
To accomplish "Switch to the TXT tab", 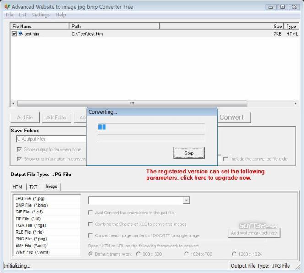I will (x=33, y=186).
